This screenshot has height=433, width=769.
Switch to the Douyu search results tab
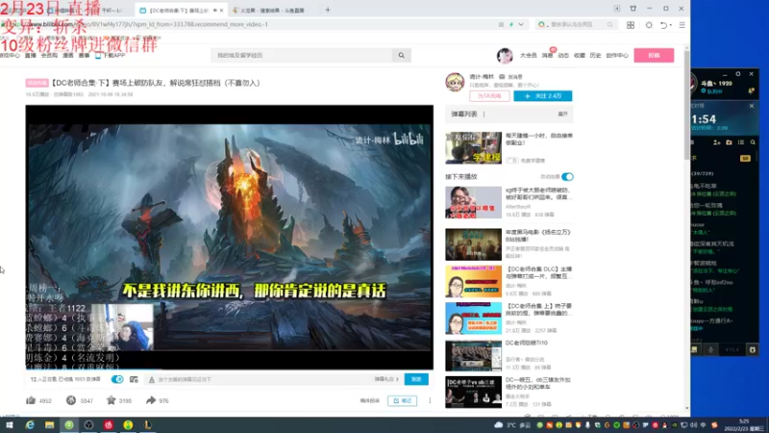pyautogui.click(x=271, y=11)
